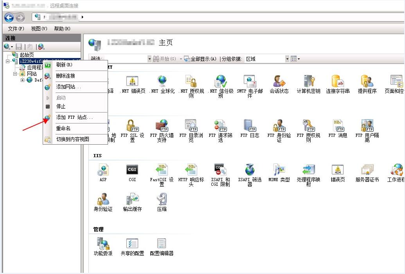Open the 视图(V) menu
The image size is (405, 274).
(39, 29)
